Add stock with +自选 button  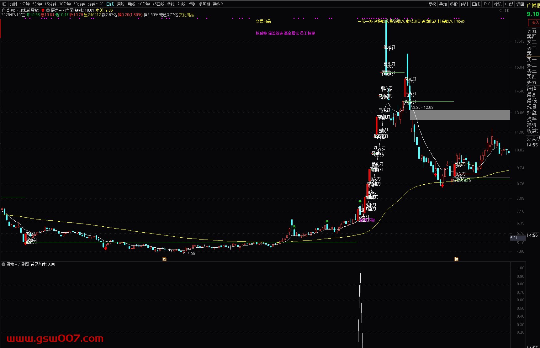coord(509,4)
